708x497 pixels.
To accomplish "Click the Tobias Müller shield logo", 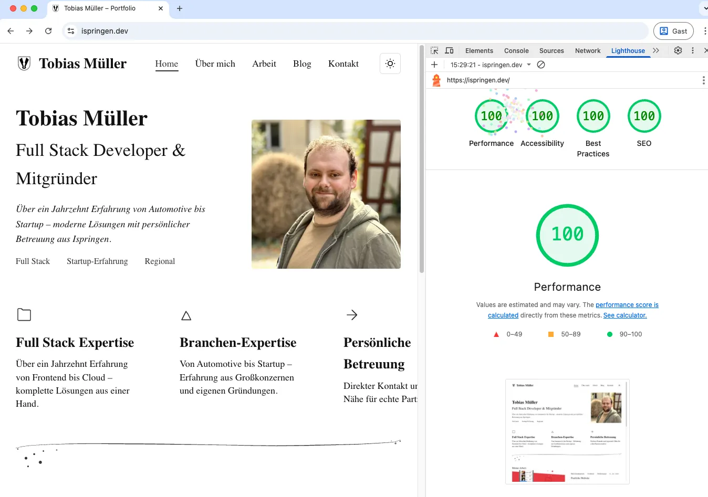I will [x=24, y=63].
